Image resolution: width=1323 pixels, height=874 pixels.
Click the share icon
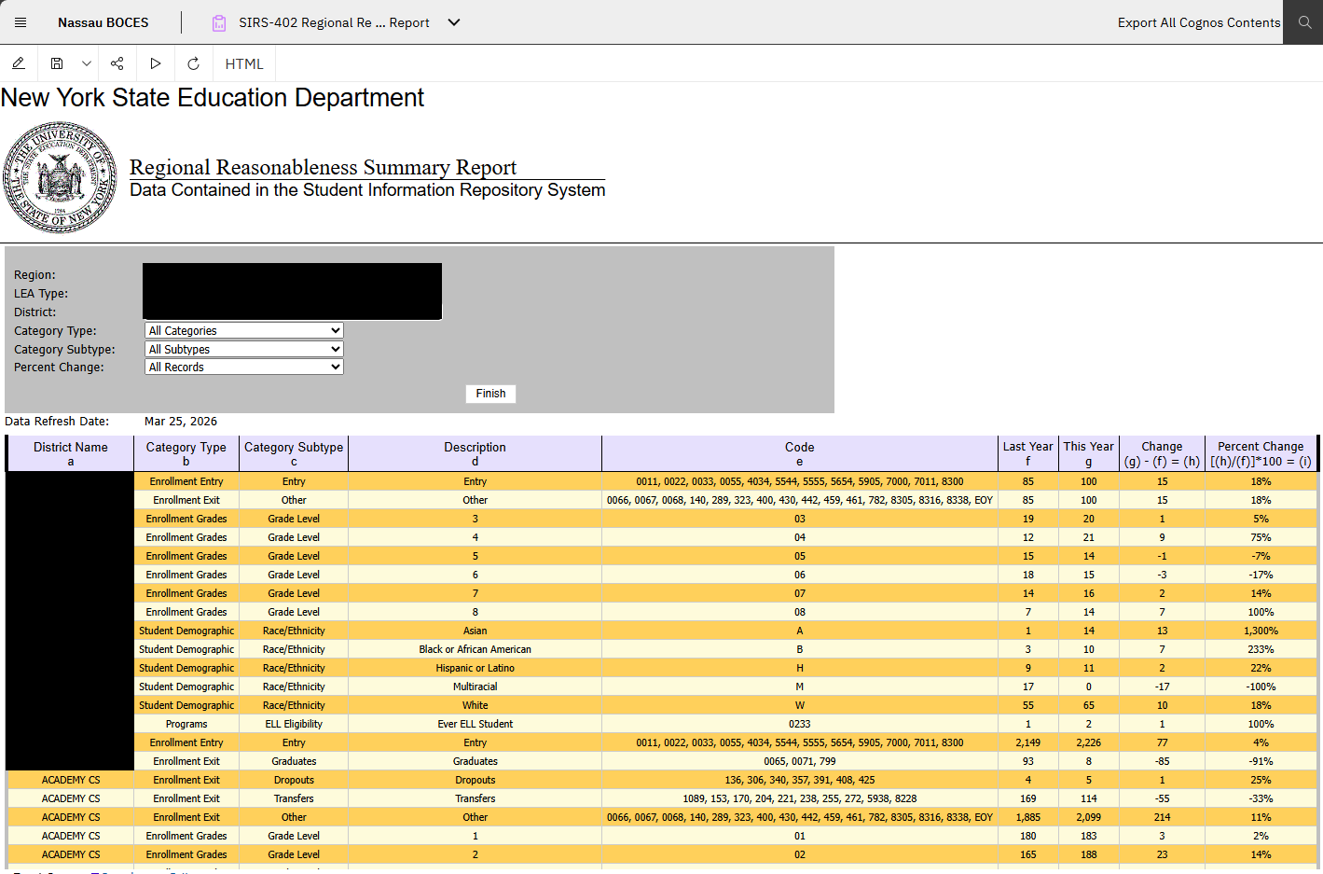pos(117,63)
